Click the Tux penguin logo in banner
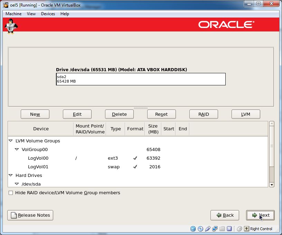Viewport: 282px width, 235px height. point(11,26)
